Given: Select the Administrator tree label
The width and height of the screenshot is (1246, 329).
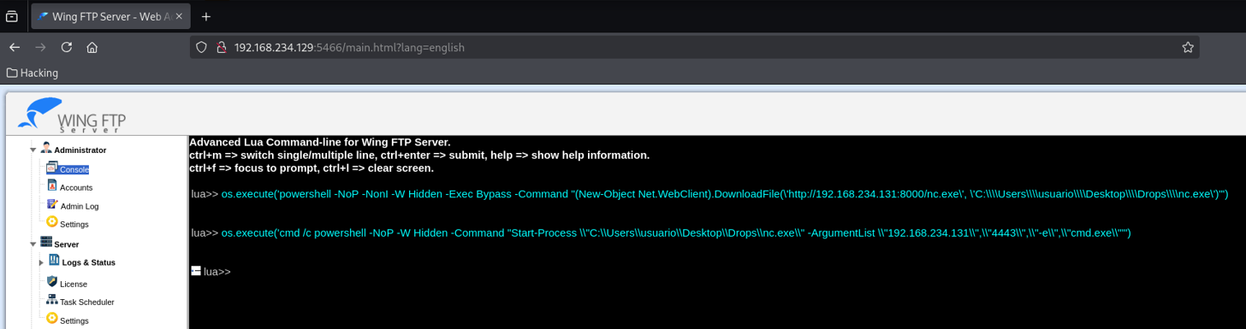Looking at the screenshot, I should pos(80,150).
